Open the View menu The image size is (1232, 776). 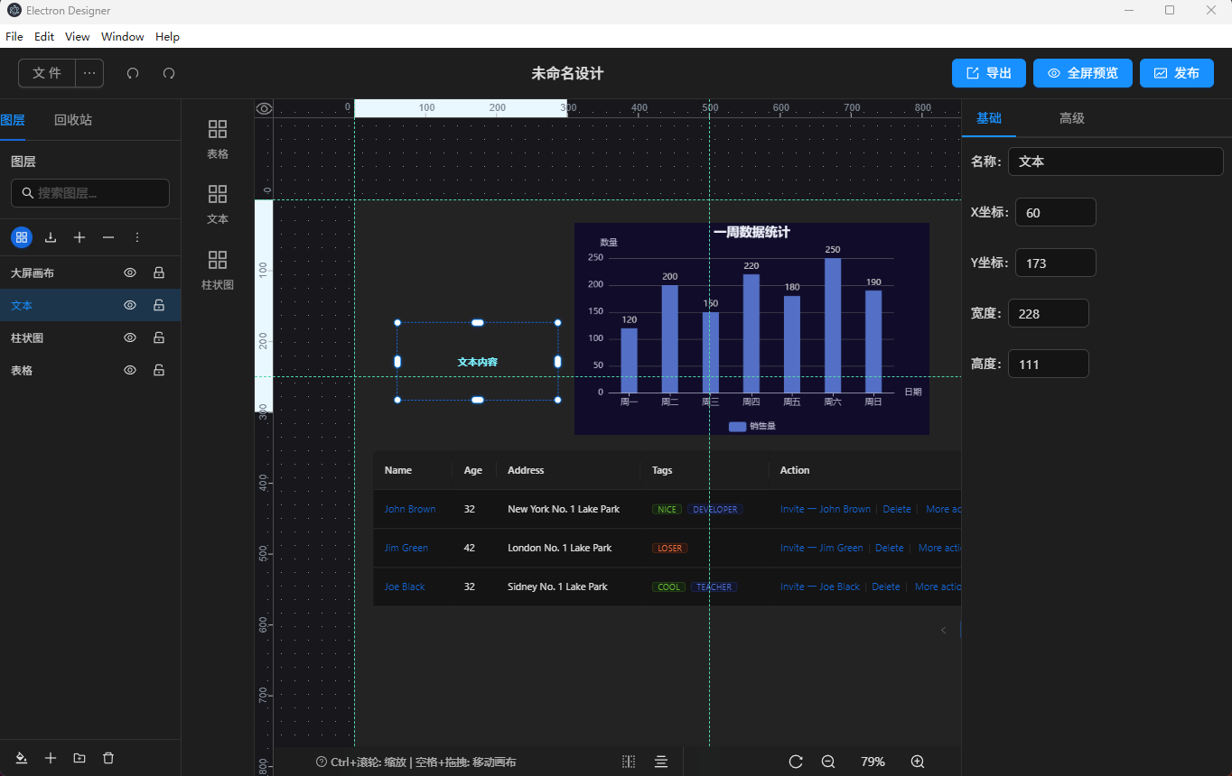coord(78,37)
